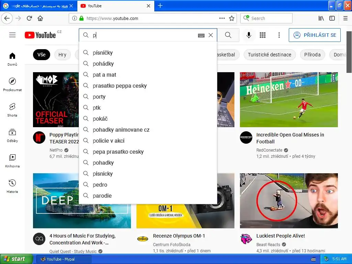Image resolution: width=352 pixels, height=264 pixels.
Task: Clear the search box with the X
Action: click(211, 35)
